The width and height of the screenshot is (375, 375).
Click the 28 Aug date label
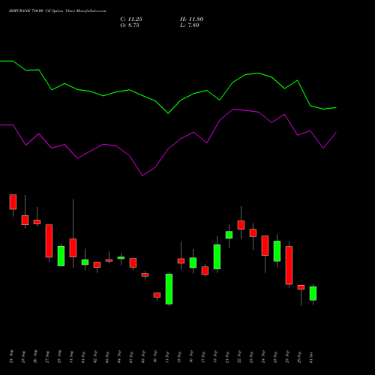pyautogui.click(x=59, y=356)
